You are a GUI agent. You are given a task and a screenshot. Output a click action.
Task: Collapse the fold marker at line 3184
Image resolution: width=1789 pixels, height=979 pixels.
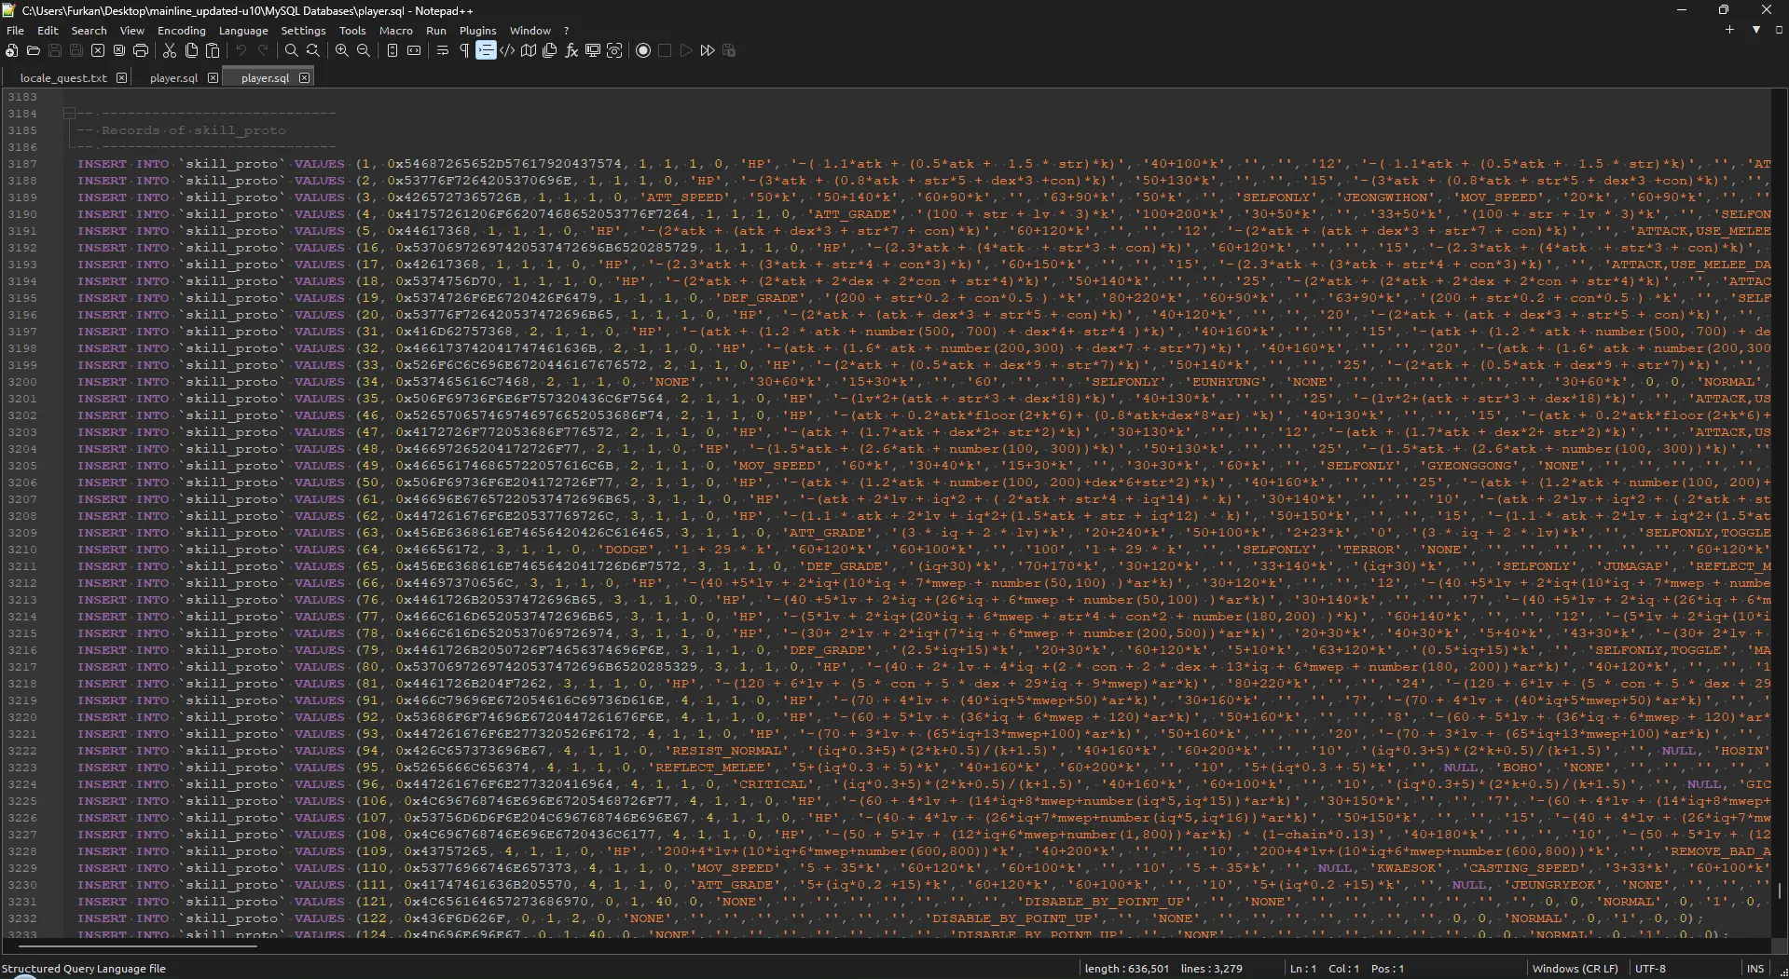click(x=69, y=114)
